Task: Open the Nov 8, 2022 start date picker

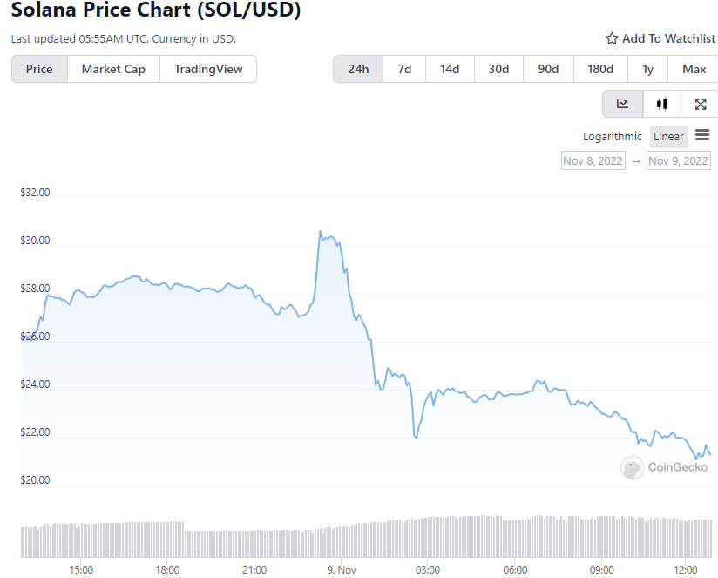Action: pyautogui.click(x=593, y=160)
